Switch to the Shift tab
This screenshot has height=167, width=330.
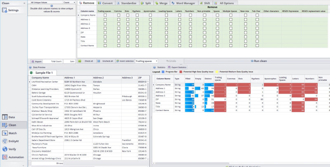coord(205,3)
